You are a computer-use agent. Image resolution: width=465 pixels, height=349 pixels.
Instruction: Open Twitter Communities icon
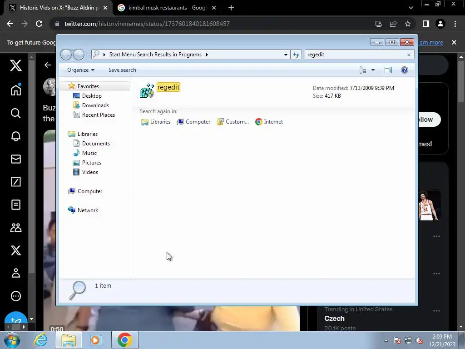[16, 228]
